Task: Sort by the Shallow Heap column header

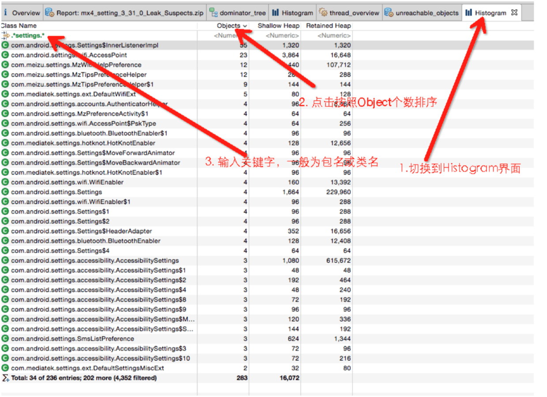Action: coord(278,26)
